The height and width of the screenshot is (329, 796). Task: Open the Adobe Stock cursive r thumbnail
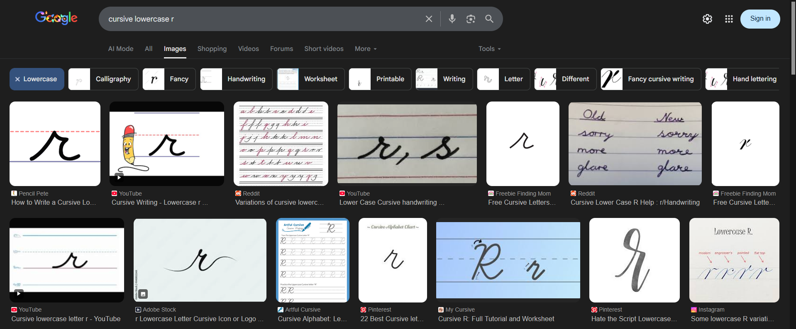pyautogui.click(x=200, y=260)
